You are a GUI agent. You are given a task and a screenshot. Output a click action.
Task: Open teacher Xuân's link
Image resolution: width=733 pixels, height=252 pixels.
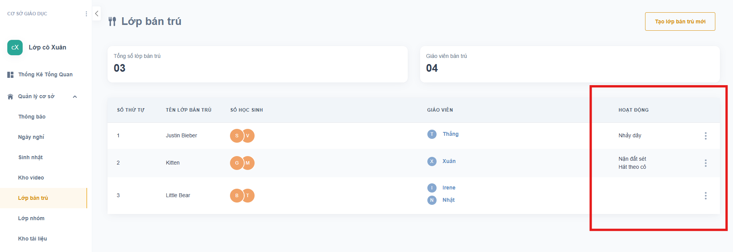tap(449, 161)
